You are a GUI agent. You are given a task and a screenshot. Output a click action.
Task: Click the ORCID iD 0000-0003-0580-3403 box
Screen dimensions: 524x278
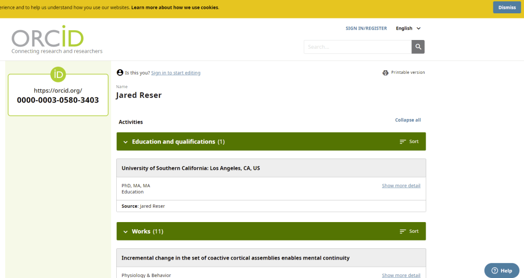point(58,95)
